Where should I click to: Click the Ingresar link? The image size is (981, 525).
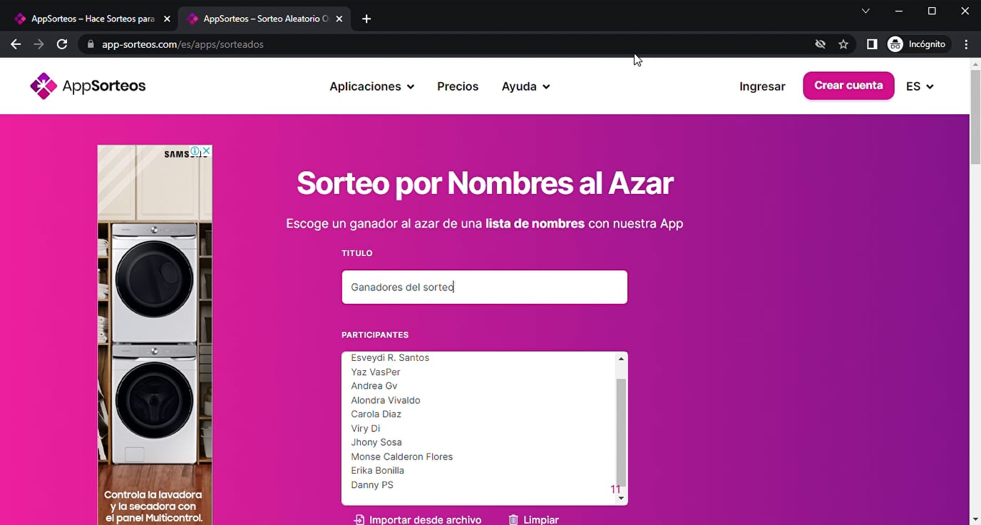point(762,86)
